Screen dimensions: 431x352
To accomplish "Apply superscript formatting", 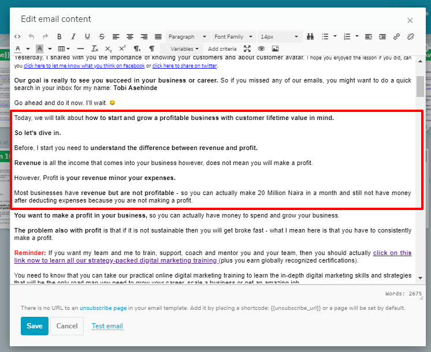I will [x=122, y=48].
